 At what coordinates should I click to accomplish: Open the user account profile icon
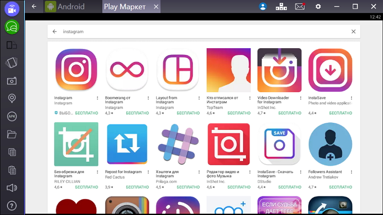click(263, 7)
